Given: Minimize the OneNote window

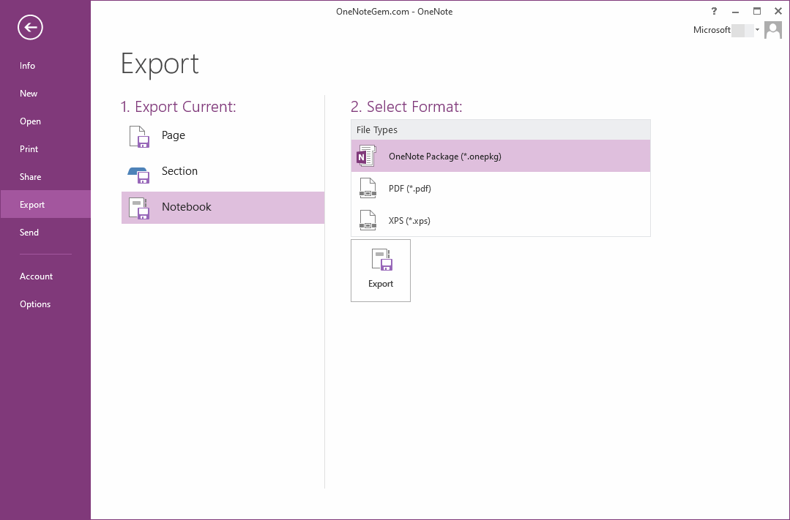Looking at the screenshot, I should [736, 11].
